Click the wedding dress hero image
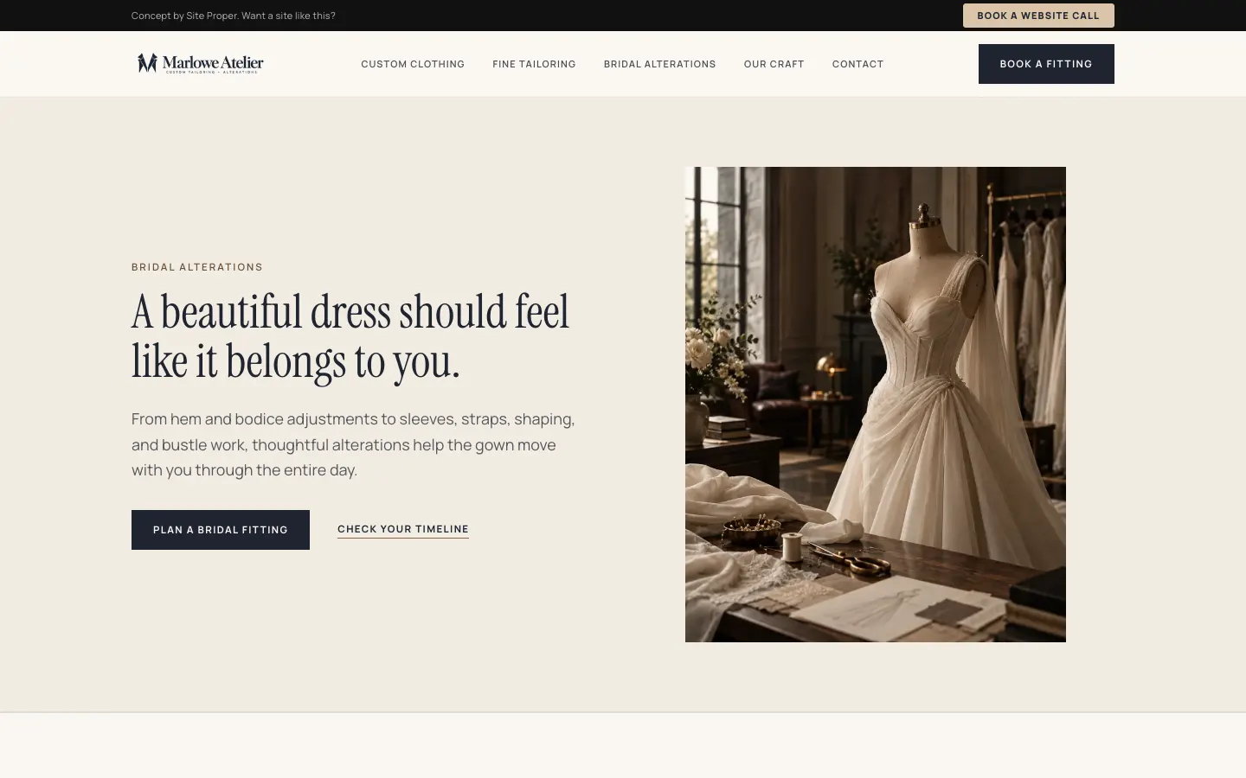1246x778 pixels. coord(876,405)
